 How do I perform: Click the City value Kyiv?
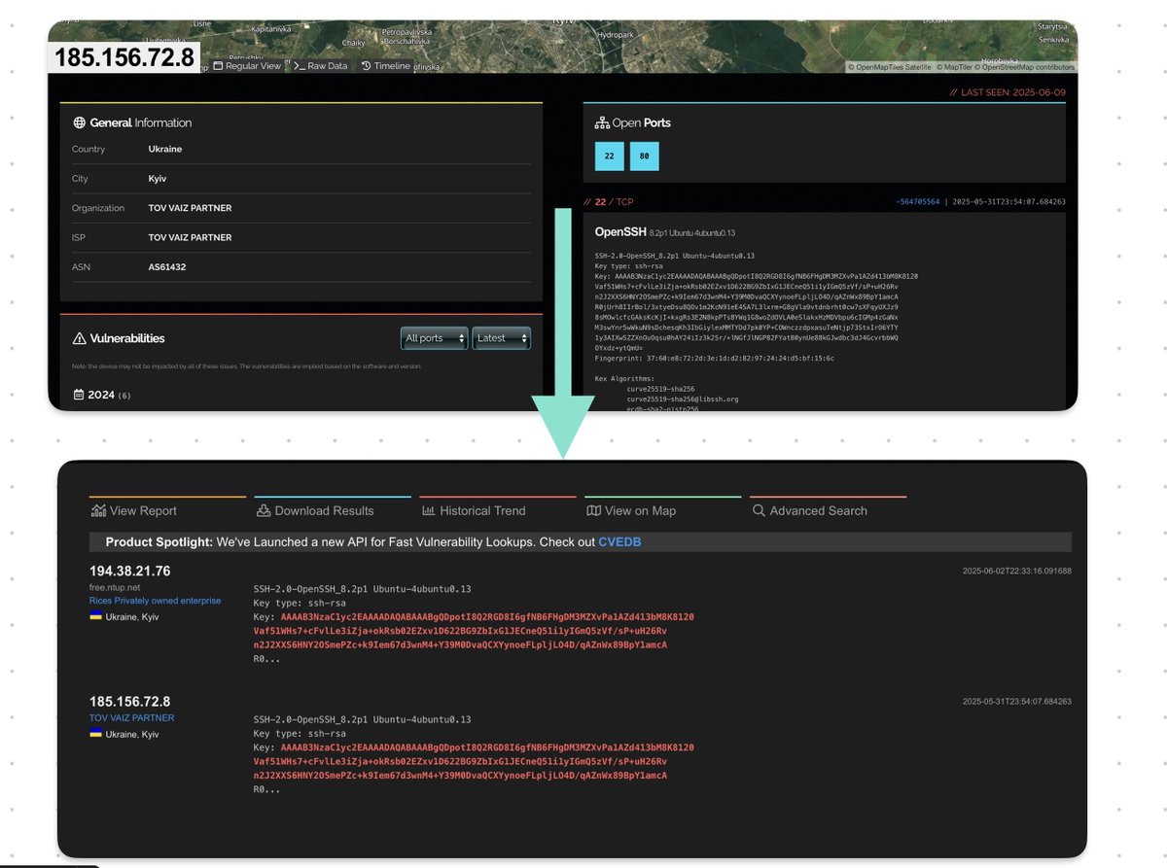click(x=158, y=179)
